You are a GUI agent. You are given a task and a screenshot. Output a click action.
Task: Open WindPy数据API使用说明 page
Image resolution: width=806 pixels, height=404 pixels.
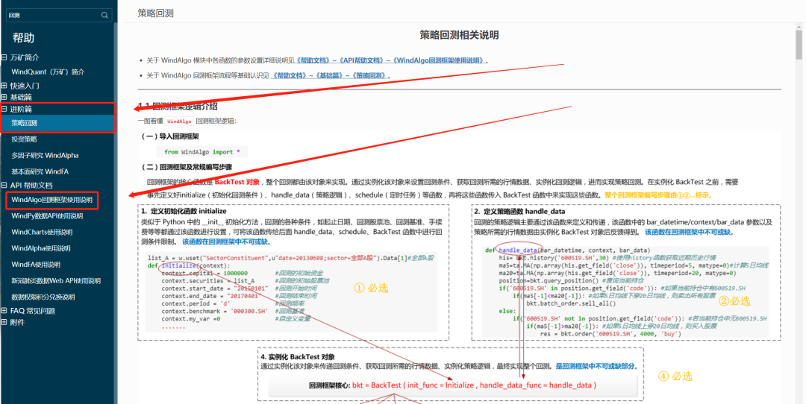click(x=47, y=216)
